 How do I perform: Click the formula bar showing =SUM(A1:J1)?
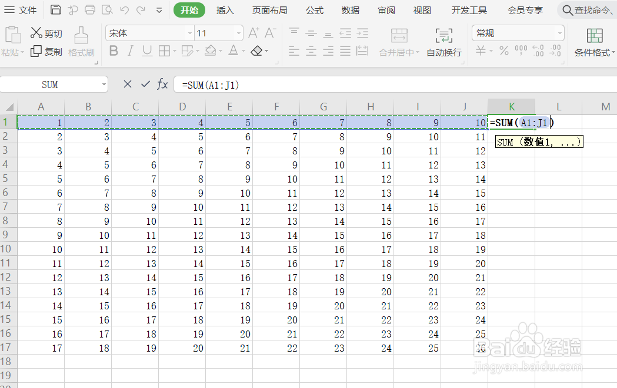pyautogui.click(x=395, y=85)
